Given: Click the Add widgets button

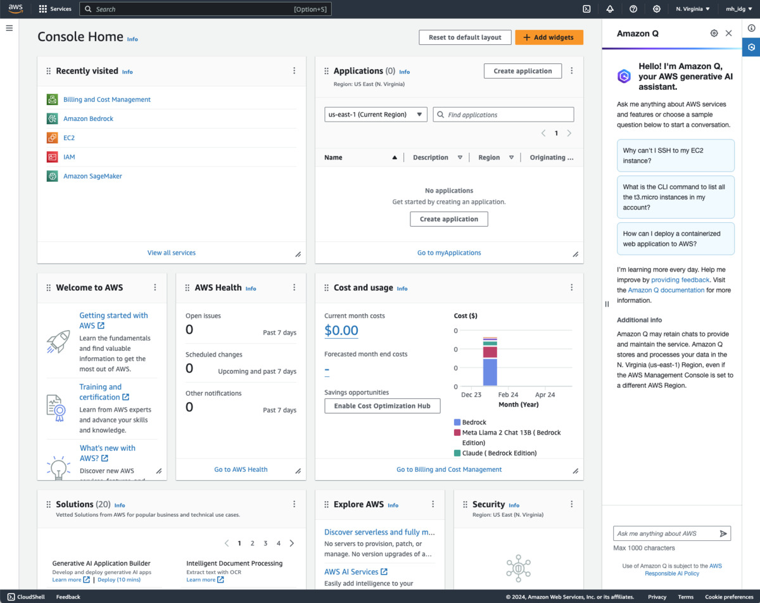Looking at the screenshot, I should tap(549, 37).
